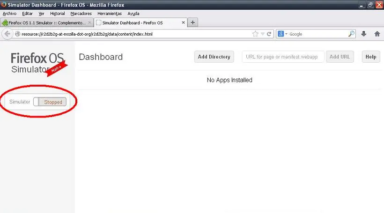Open the downloads arrow icon
Screen dimensions: 384x213
pyautogui.click(x=364, y=34)
